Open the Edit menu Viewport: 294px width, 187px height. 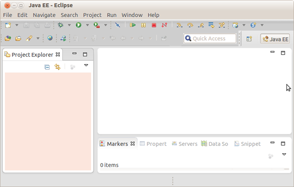point(22,15)
